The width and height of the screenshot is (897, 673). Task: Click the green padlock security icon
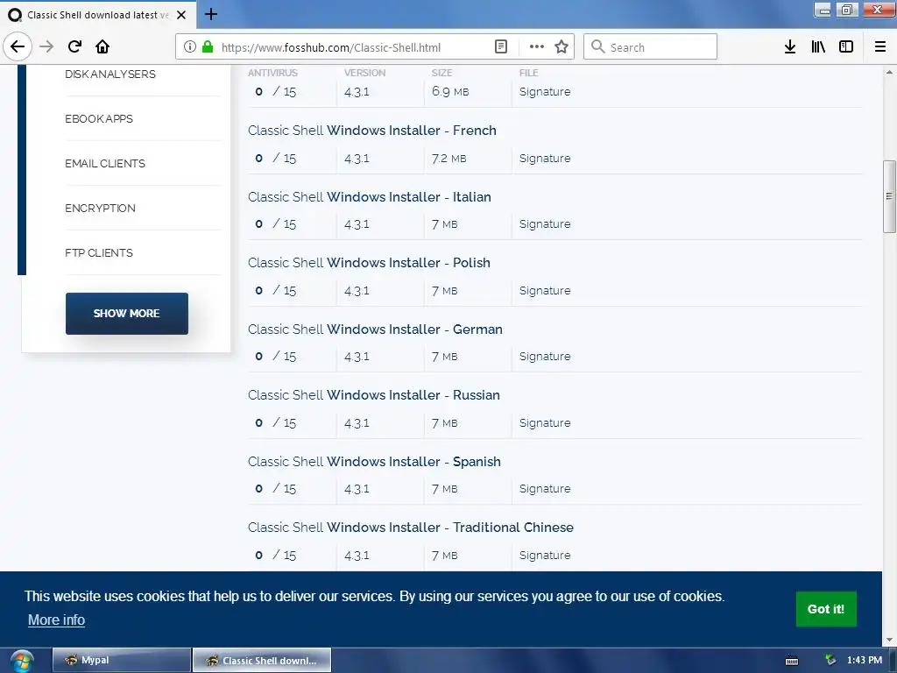pyautogui.click(x=208, y=46)
